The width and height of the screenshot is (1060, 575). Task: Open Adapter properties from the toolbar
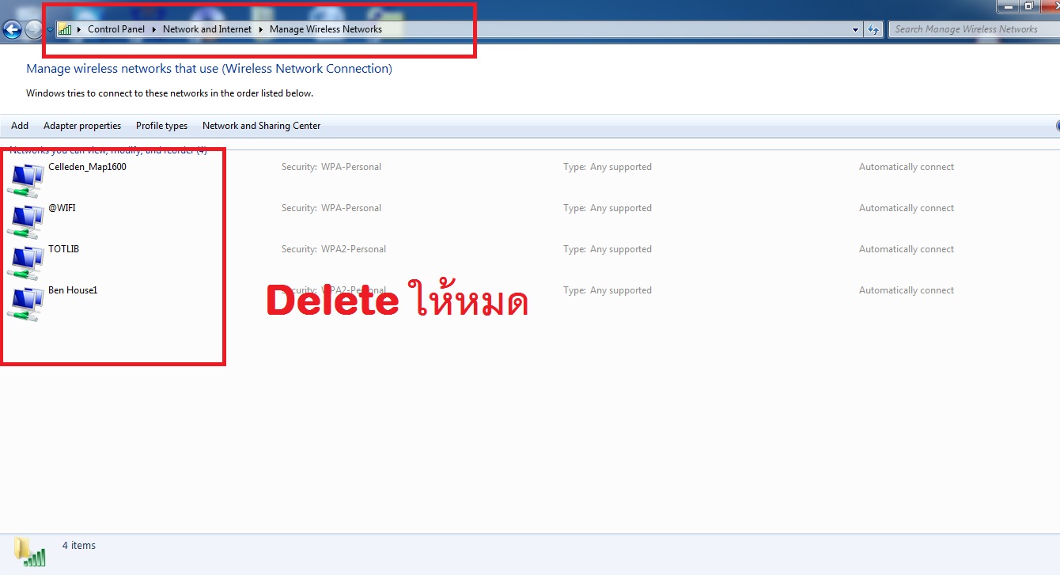[82, 126]
